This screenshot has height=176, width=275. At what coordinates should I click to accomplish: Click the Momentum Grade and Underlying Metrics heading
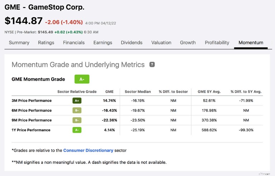[78, 64]
